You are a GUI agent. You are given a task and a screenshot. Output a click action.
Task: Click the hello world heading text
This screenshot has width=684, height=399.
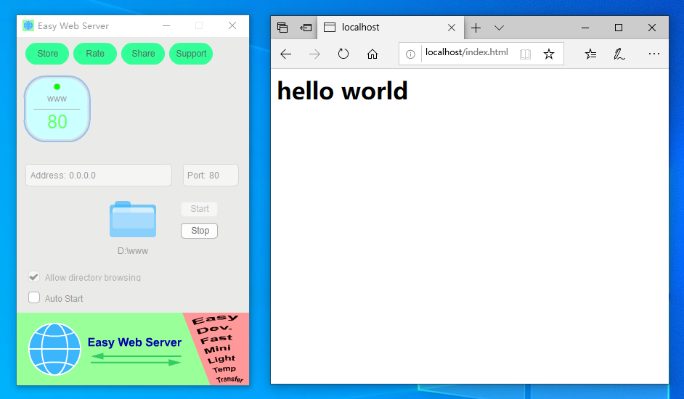click(x=343, y=91)
